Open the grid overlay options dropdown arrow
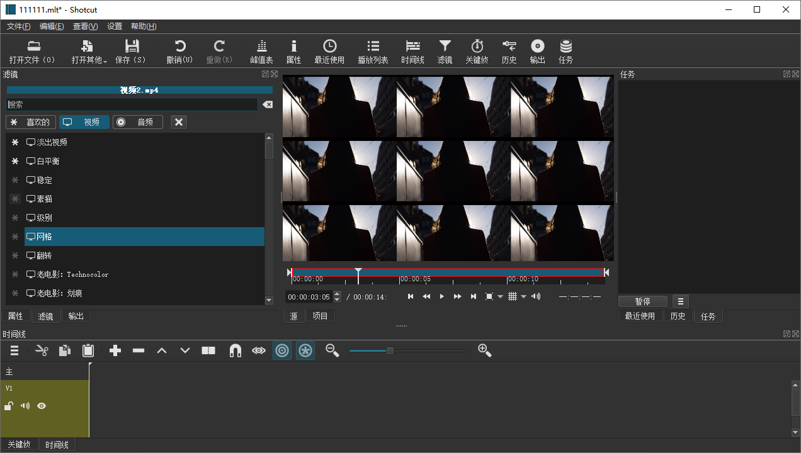 tap(523, 296)
